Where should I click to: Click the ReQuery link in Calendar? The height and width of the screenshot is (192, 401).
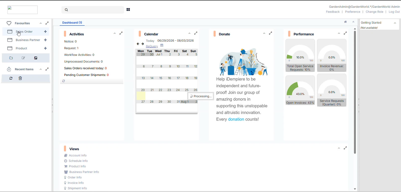click(152, 46)
